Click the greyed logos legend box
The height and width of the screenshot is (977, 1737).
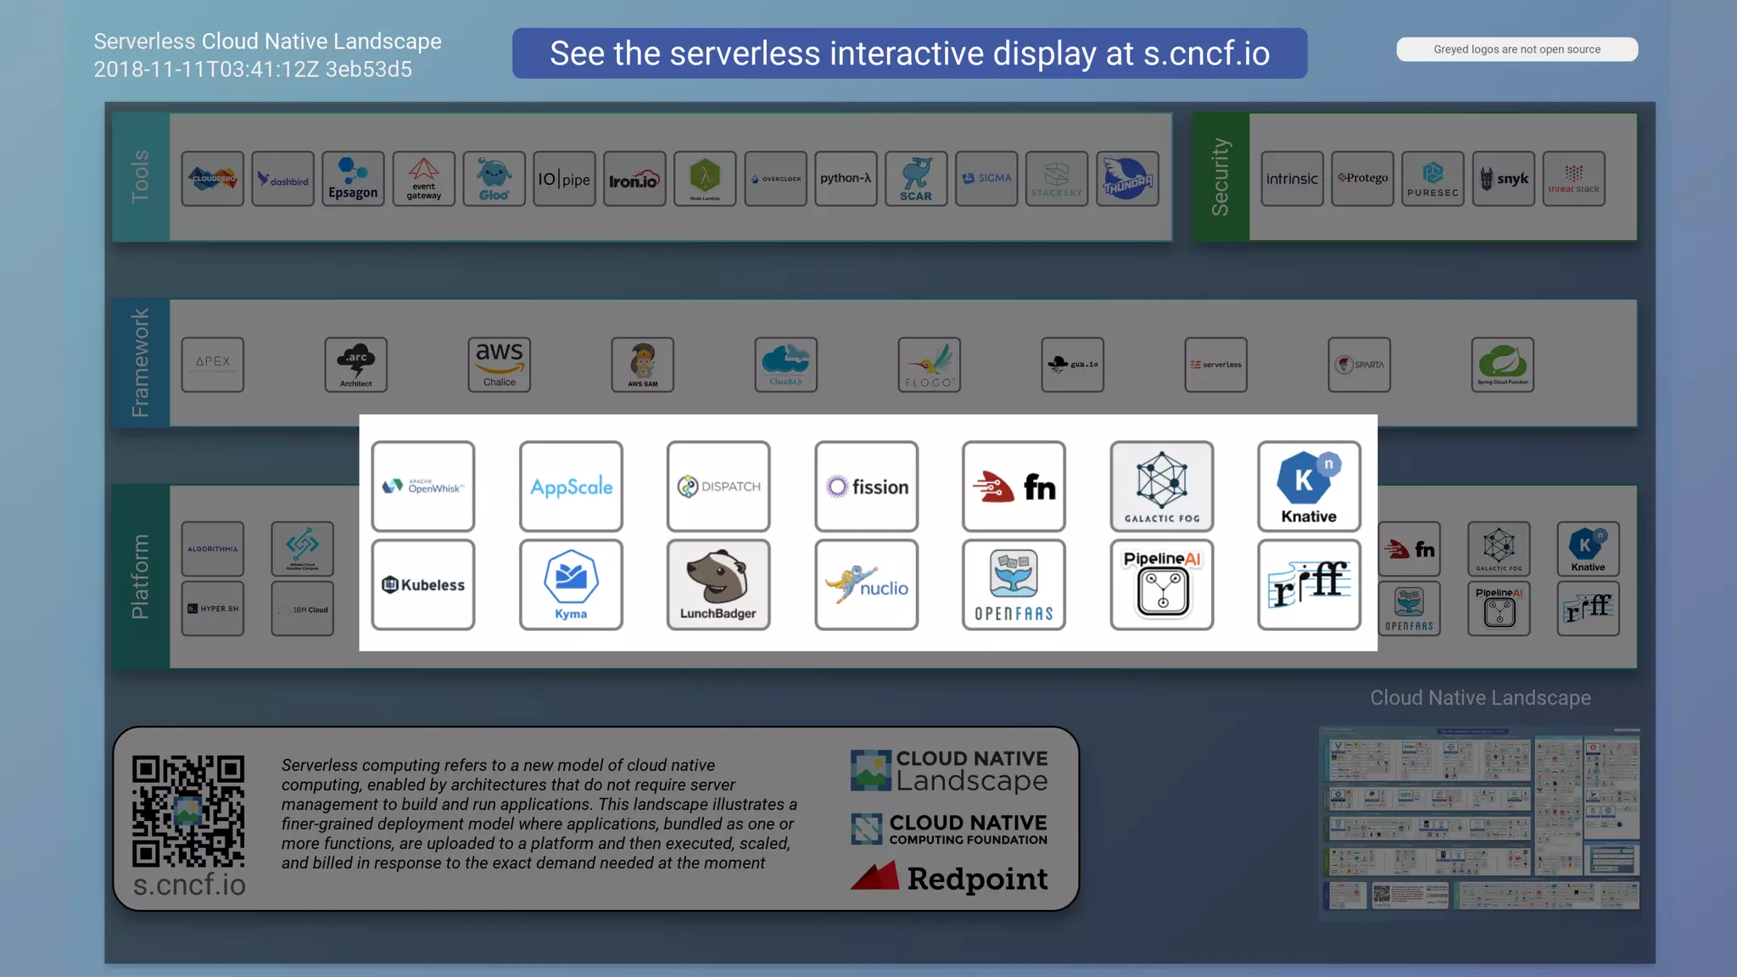(1516, 49)
